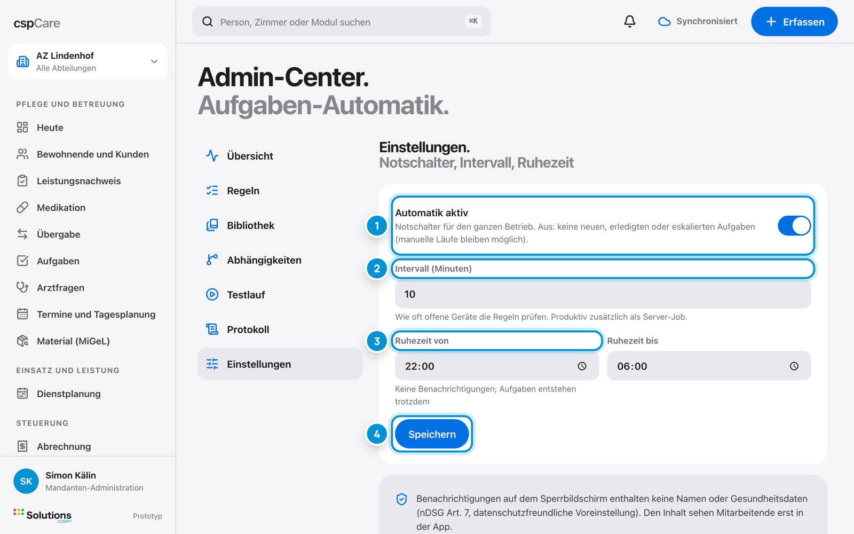
Task: Open the clock picker for Ruhezeit bis
Action: click(794, 366)
